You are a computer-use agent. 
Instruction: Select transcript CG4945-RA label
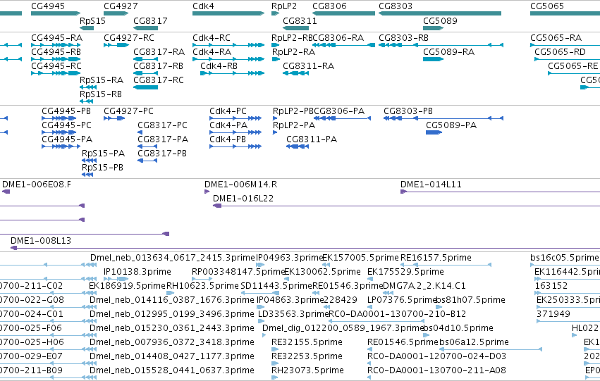point(56,38)
